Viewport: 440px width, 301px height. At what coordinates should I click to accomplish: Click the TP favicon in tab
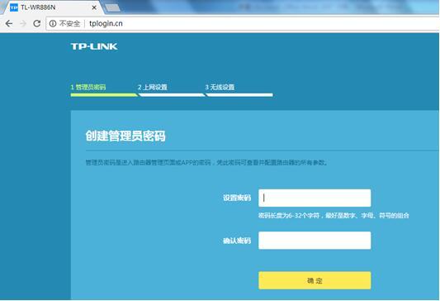(14, 7)
